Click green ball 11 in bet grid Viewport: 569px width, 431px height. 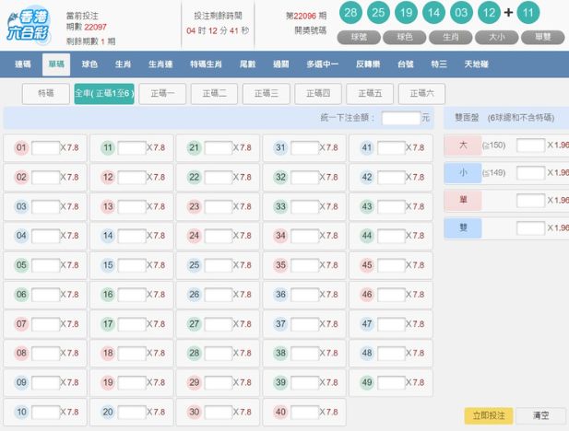click(108, 147)
